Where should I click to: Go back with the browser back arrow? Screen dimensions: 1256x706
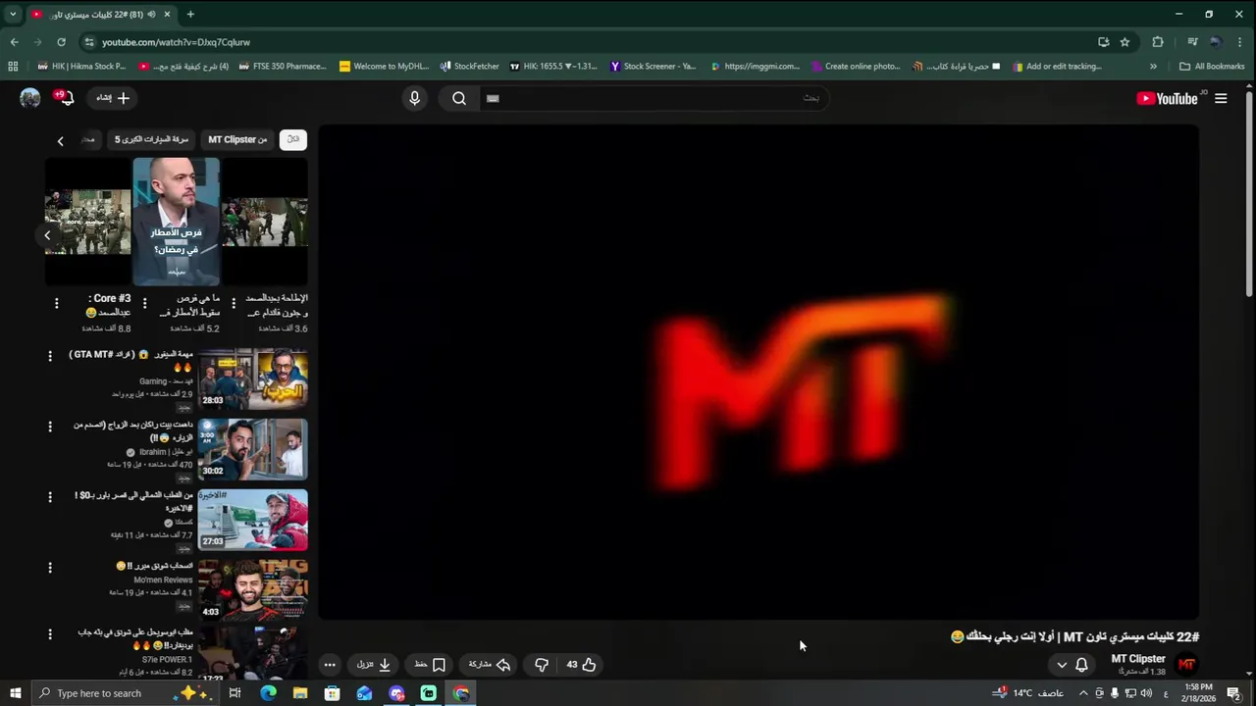click(14, 42)
